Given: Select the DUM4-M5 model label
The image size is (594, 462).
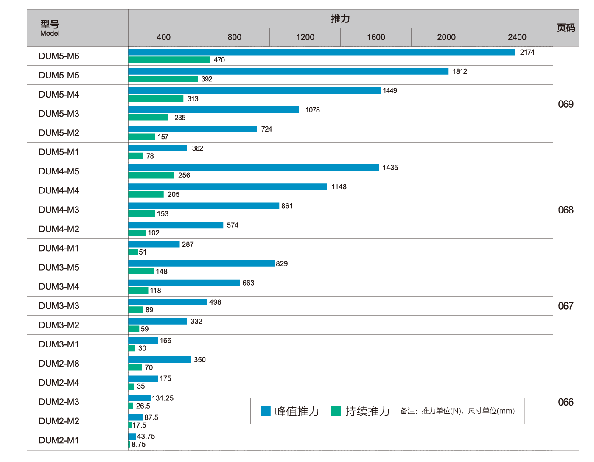Looking at the screenshot, I should pos(59,171).
